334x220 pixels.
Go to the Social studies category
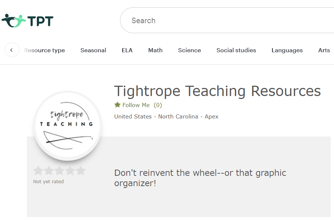coord(236,50)
